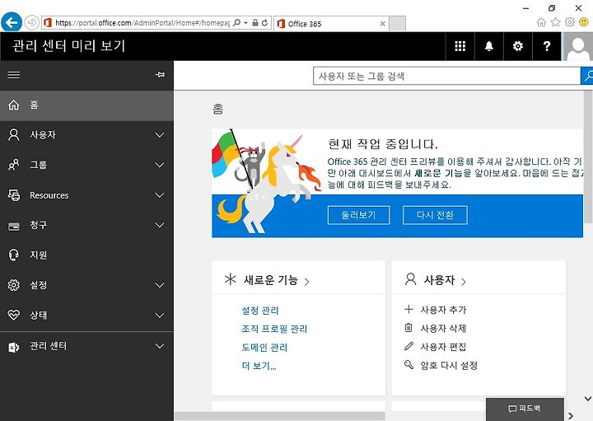This screenshot has width=593, height=421.
Task: Click the Resources printer icon
Action: 14,194
